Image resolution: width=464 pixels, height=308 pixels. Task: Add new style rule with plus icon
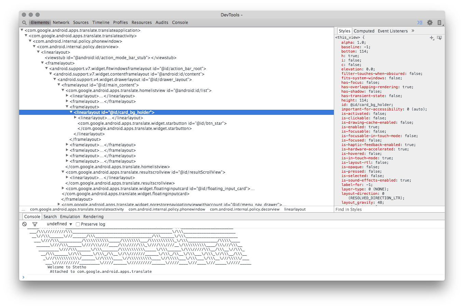coord(432,38)
